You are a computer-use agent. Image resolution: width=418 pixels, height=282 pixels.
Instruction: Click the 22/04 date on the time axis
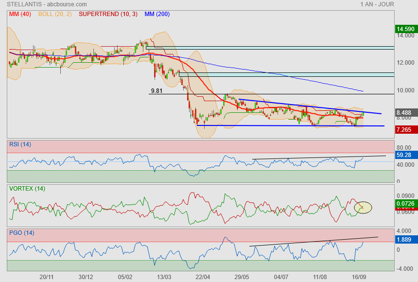click(x=203, y=277)
